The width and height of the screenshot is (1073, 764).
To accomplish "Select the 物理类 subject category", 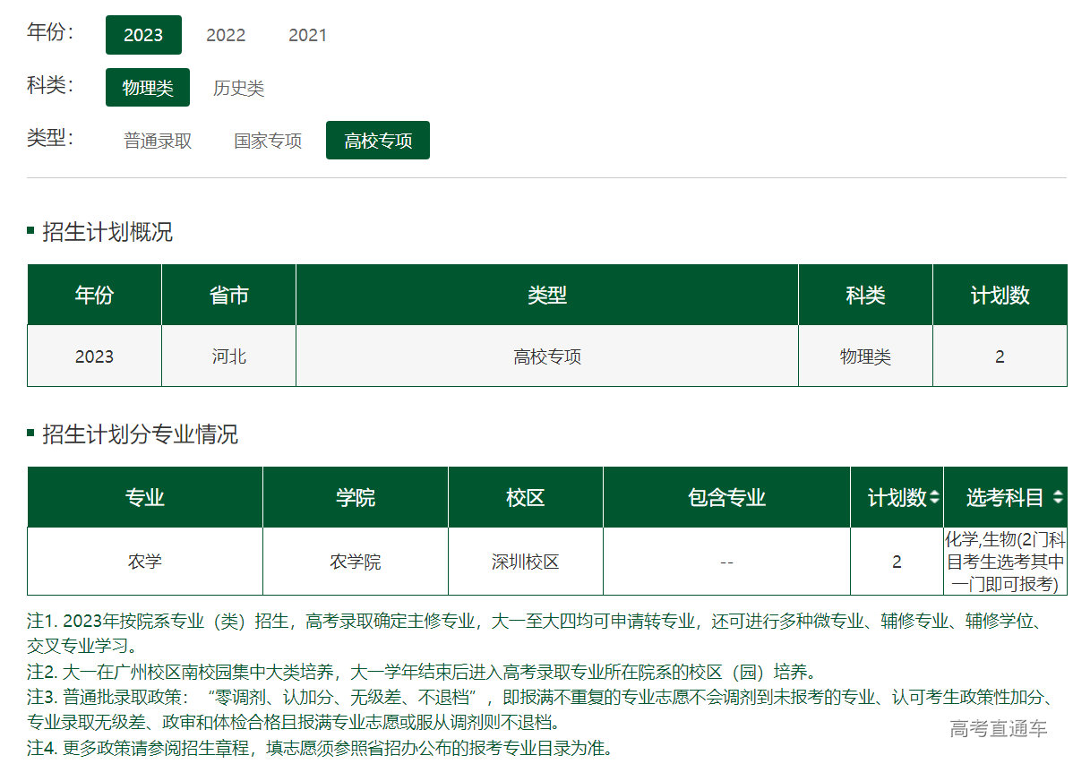I will 148,88.
